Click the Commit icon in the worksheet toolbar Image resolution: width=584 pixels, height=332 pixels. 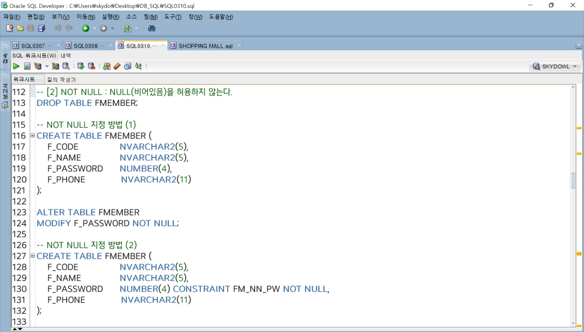point(81,66)
